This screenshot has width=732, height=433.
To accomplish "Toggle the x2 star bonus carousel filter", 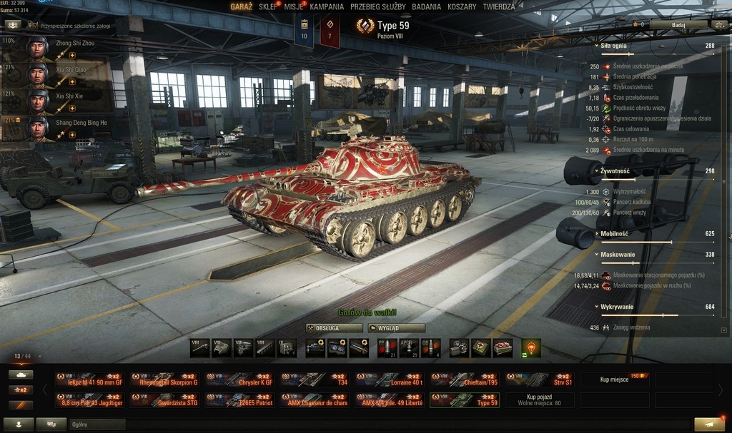I will coord(21,389).
